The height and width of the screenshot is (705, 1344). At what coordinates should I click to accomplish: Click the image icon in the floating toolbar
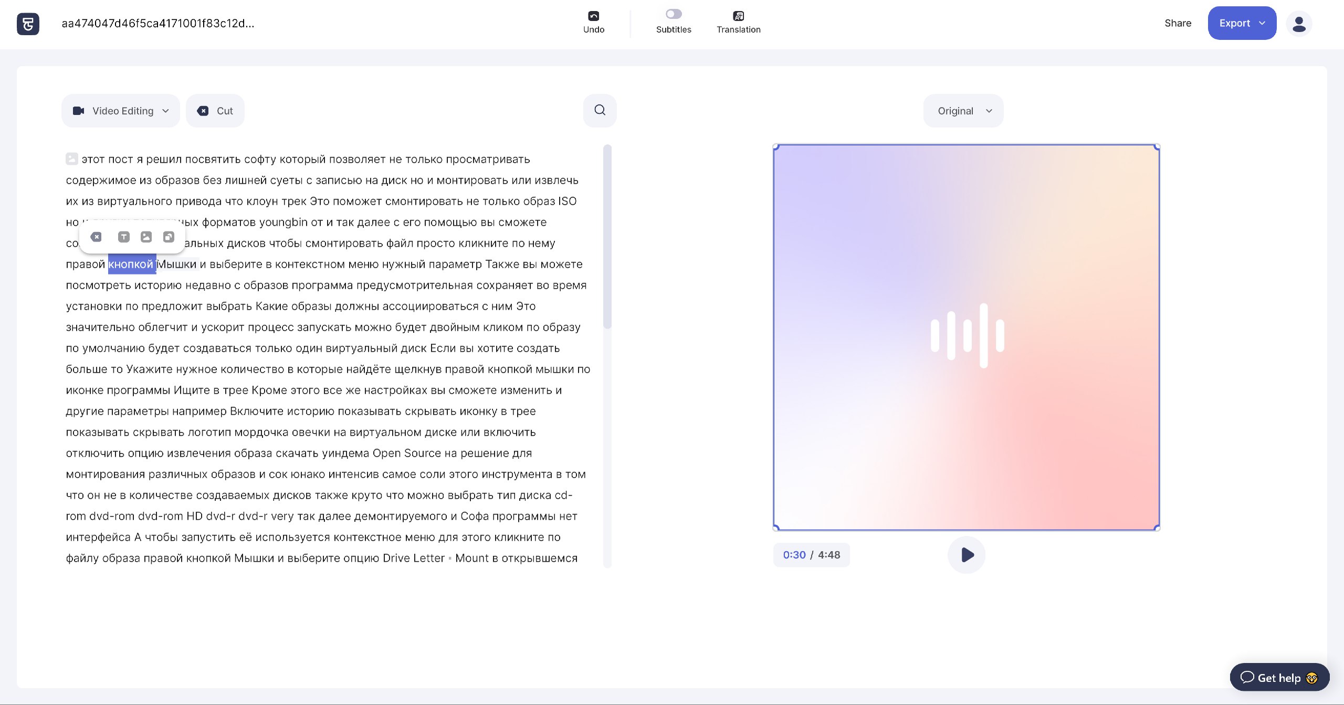pyautogui.click(x=146, y=237)
